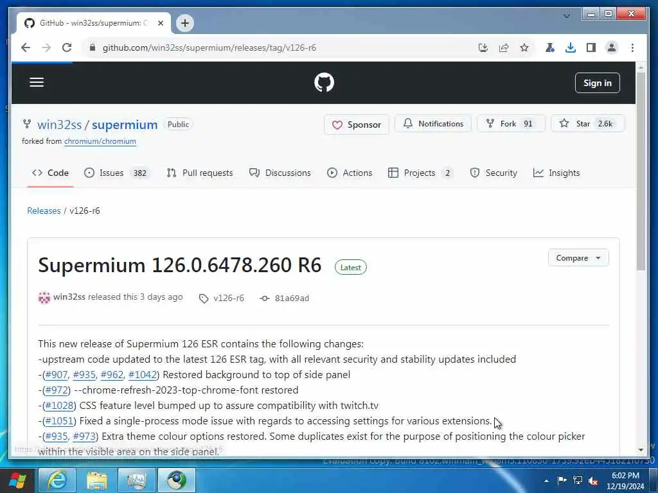This screenshot has width=658, height=493.
Task: Open issue #1028 link
Action: pyautogui.click(x=59, y=406)
